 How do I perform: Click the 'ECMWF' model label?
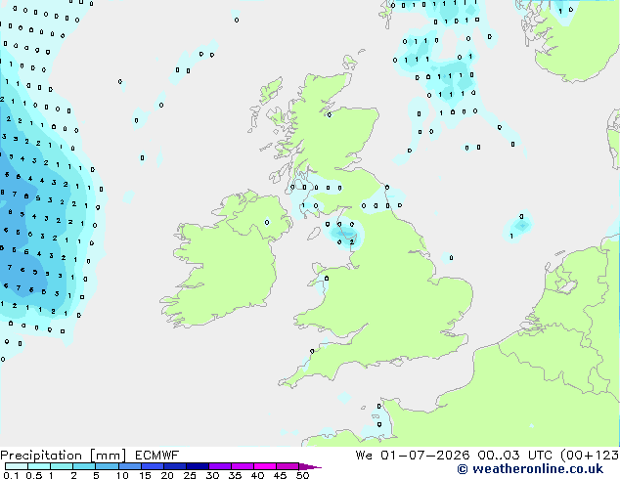click(x=157, y=456)
